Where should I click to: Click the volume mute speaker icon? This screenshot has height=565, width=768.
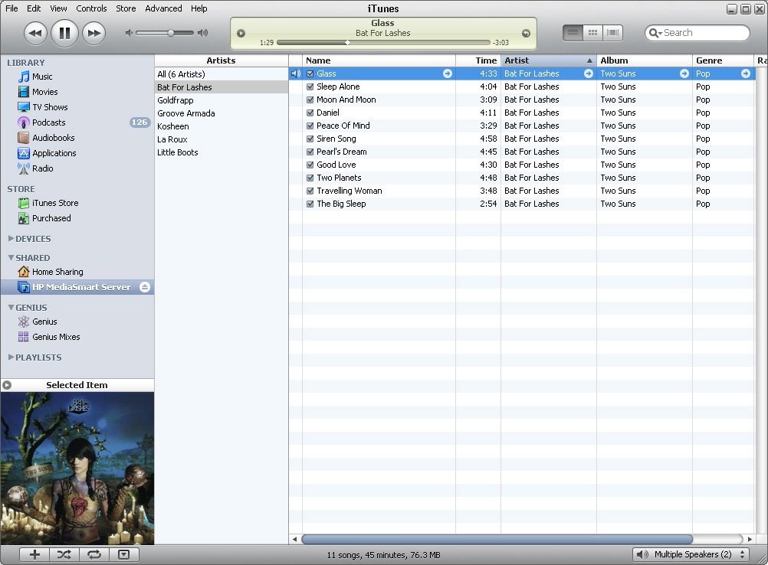click(129, 33)
